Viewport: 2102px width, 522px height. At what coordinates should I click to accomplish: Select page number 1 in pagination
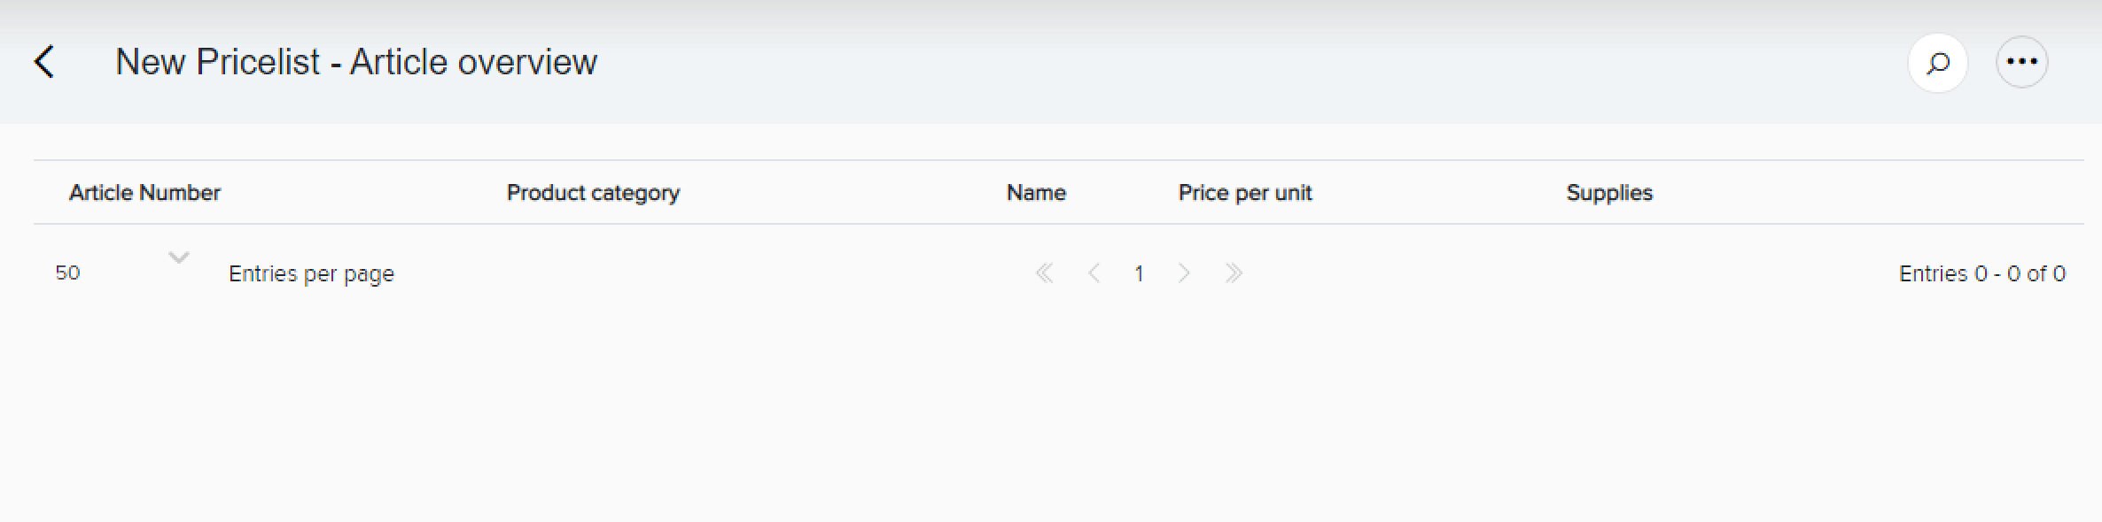tap(1139, 273)
